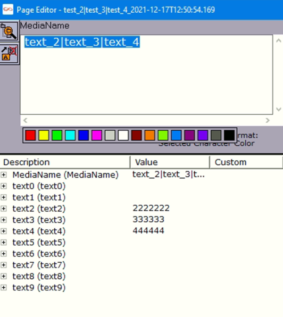Expand the text4 (text4) row

pyautogui.click(x=4, y=231)
